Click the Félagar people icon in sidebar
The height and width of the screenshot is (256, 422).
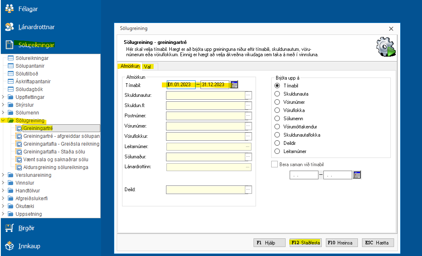9,9
